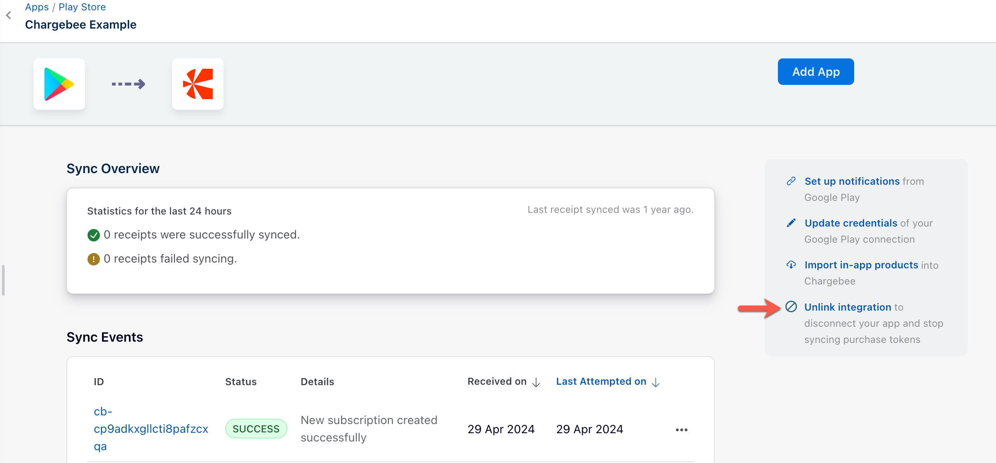Select the Import in-app products link
This screenshot has width=996, height=463.
(x=861, y=265)
